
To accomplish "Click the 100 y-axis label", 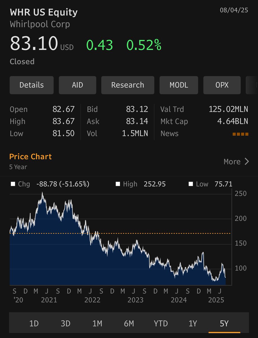I will pyautogui.click(x=241, y=268).
